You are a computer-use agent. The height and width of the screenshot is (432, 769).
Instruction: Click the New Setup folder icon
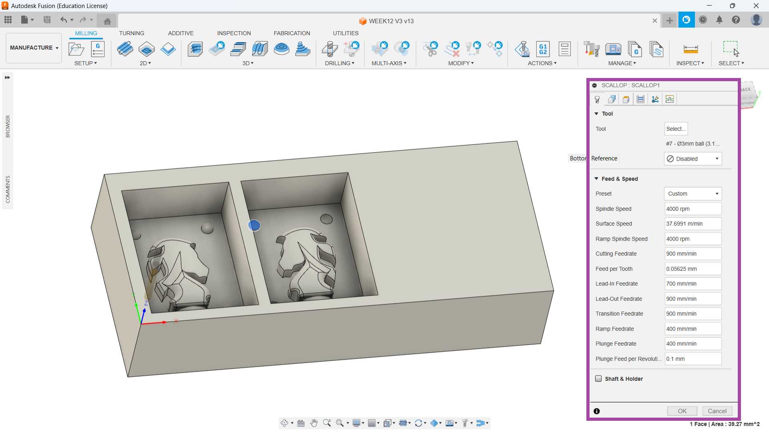76,49
